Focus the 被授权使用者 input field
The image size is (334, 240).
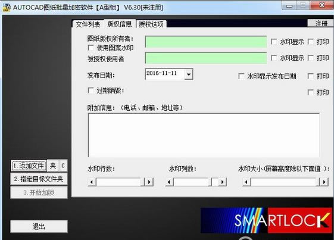[x=206, y=58]
